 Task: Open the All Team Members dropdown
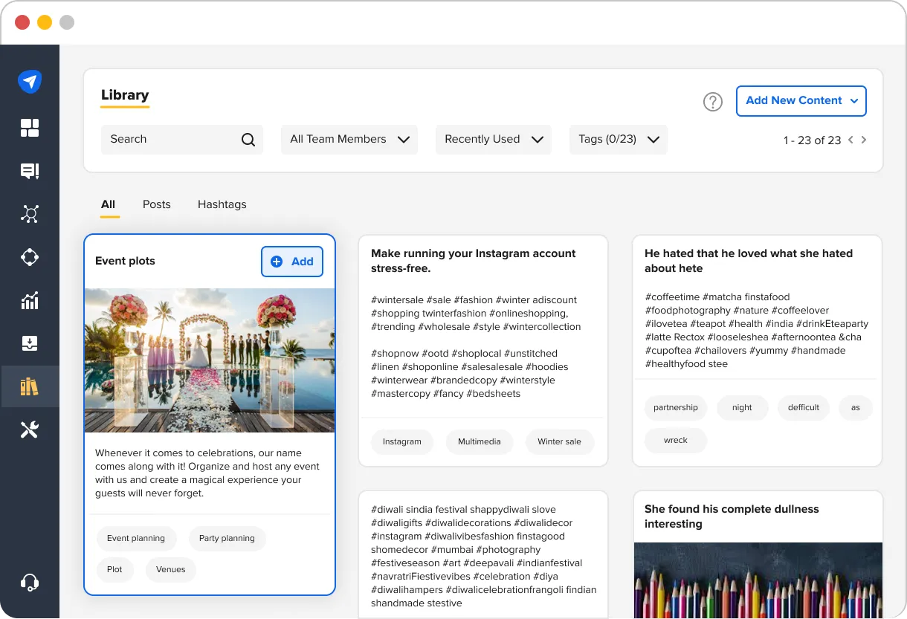349,139
